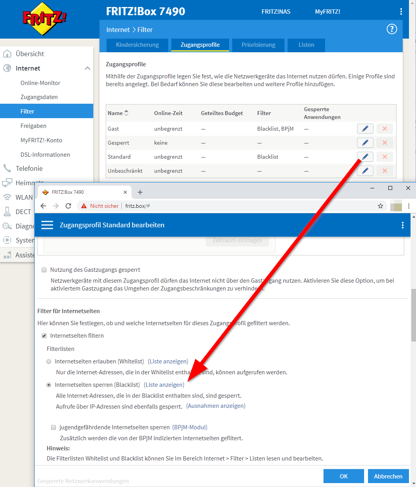Click Abbrechen button
This screenshot has height=487, width=416.
click(x=388, y=476)
